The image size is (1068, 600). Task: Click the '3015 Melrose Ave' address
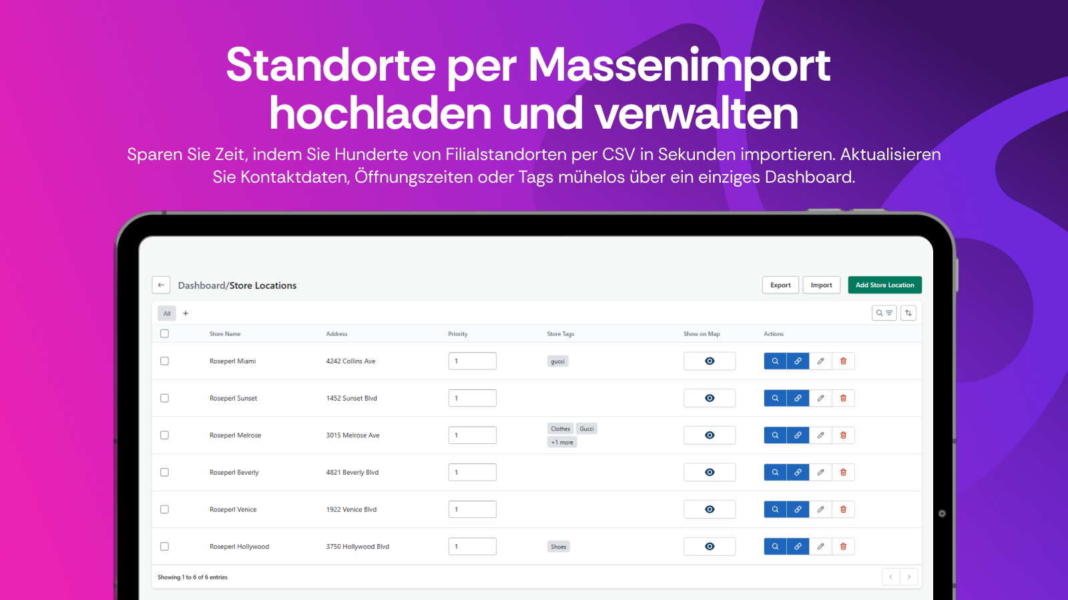click(x=352, y=435)
